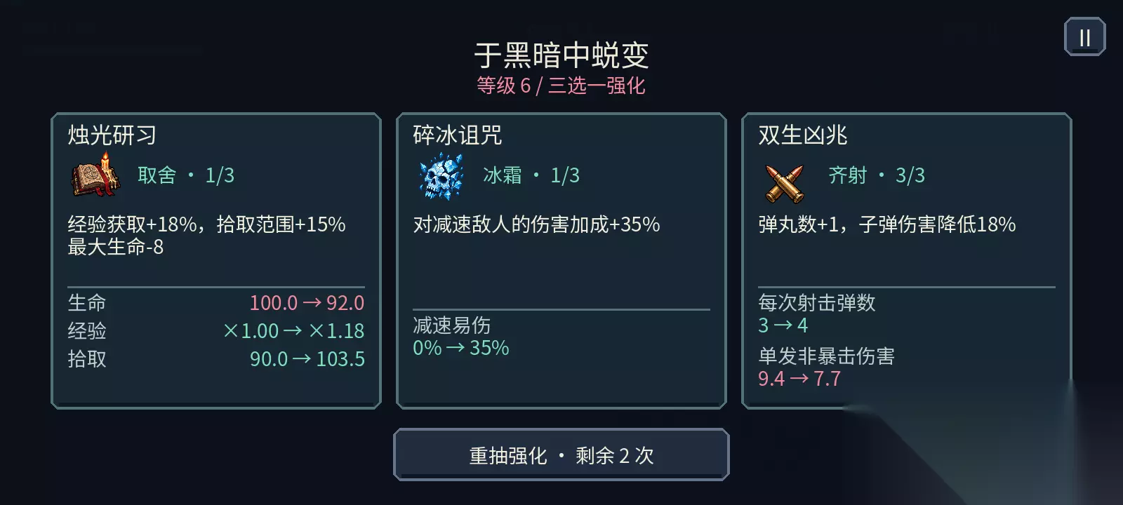Screen dimensions: 1123x505
Task: Click the 齐射 · 3/3 tag label
Action: (877, 175)
